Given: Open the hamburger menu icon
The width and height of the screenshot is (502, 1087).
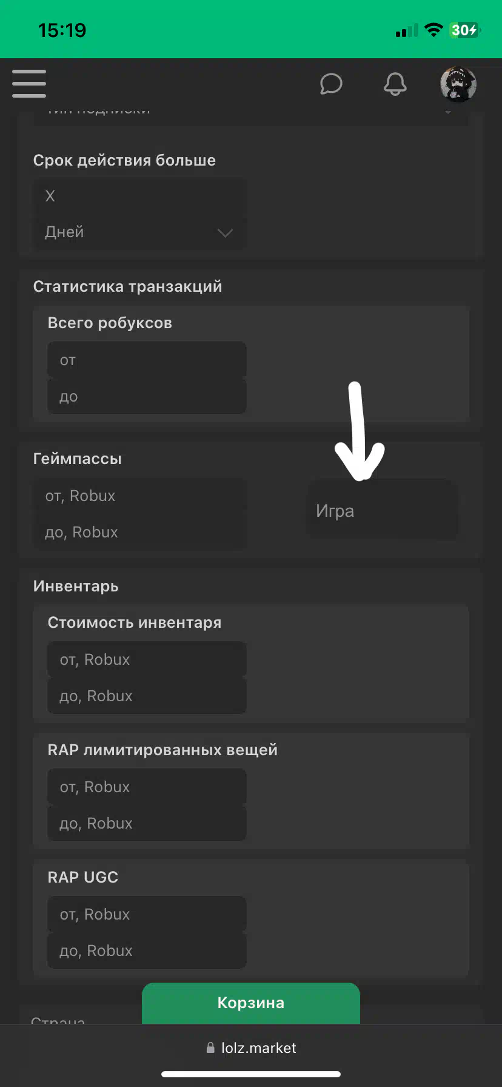Looking at the screenshot, I should 29,84.
